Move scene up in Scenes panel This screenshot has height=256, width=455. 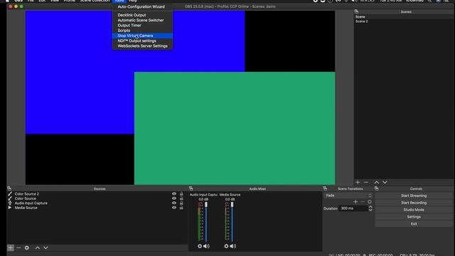[x=376, y=182]
